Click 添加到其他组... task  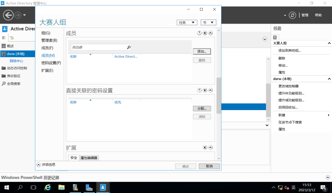290,51
